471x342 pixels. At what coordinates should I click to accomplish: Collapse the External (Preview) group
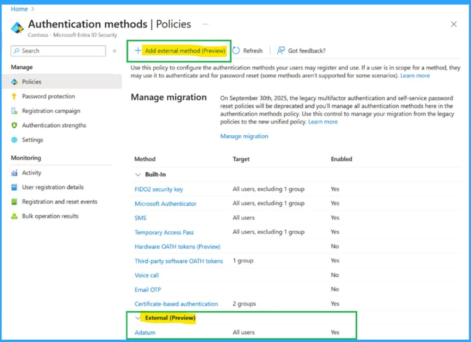[x=138, y=317]
